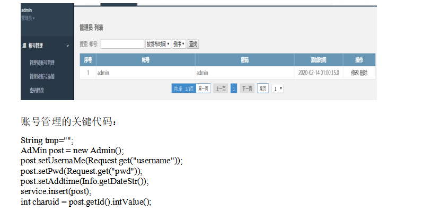Select the admin account cell
The image size is (422, 211).
(x=146, y=73)
